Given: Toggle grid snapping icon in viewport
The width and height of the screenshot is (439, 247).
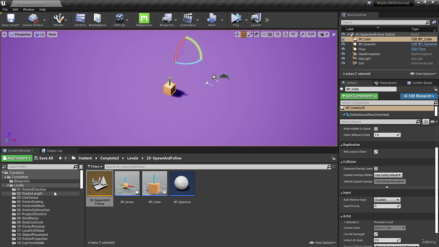Looking at the screenshot, I should 270,34.
